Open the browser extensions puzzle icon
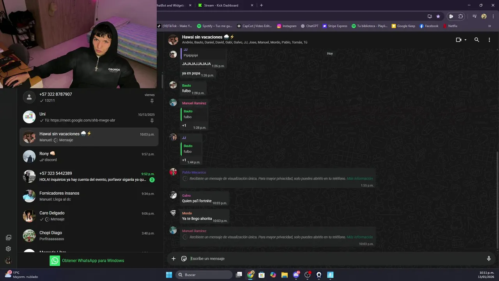499x281 pixels. [461, 16]
